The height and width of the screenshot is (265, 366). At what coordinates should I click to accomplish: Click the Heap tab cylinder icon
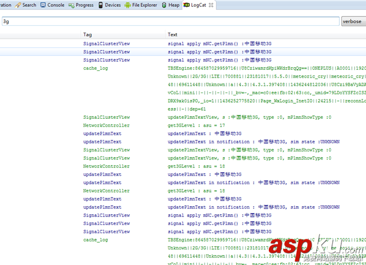(x=164, y=5)
